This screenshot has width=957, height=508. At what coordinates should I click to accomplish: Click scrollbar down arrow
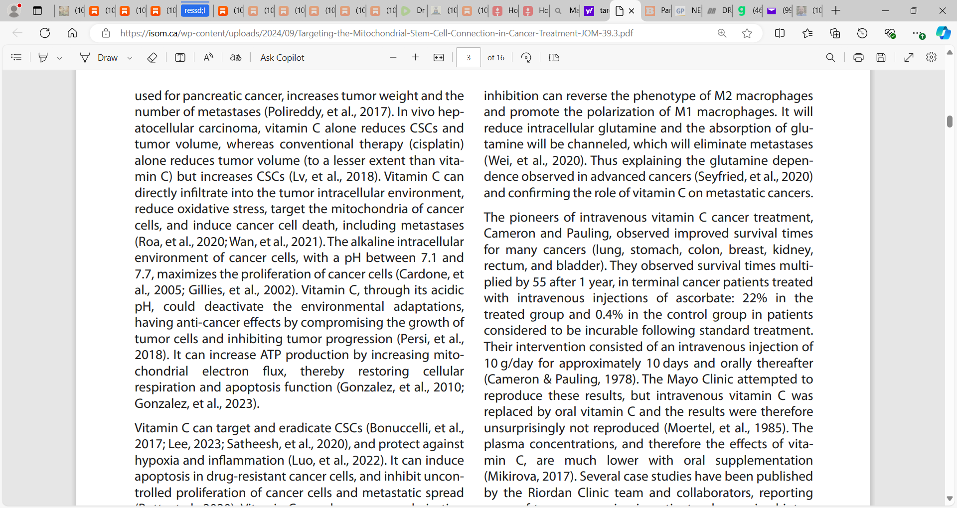tap(950, 499)
